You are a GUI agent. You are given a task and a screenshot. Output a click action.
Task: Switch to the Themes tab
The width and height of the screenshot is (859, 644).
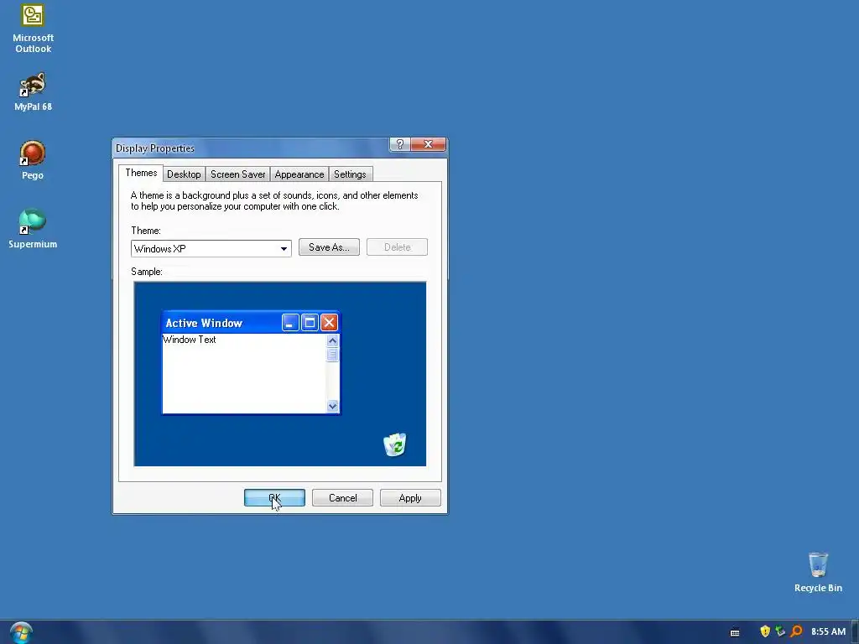coord(141,173)
